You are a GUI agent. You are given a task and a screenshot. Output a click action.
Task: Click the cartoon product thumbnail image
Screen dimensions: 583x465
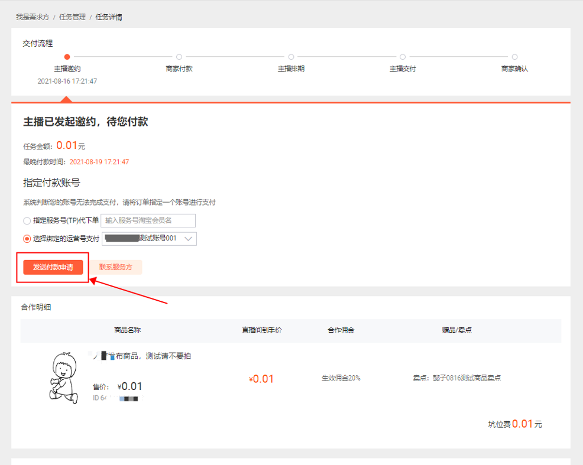(64, 378)
